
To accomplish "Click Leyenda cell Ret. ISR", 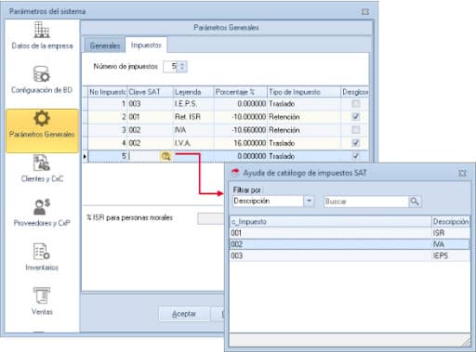I will [x=193, y=117].
